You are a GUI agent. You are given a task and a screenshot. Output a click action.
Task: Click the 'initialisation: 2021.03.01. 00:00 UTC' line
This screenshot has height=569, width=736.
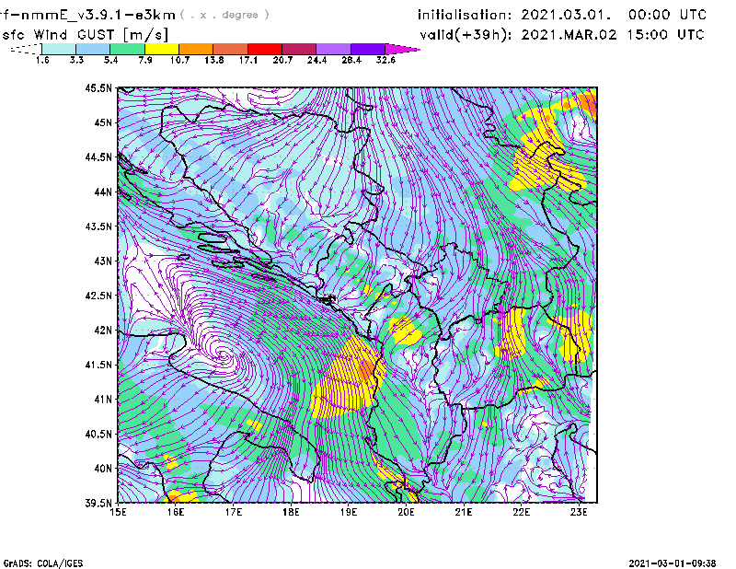562,15
